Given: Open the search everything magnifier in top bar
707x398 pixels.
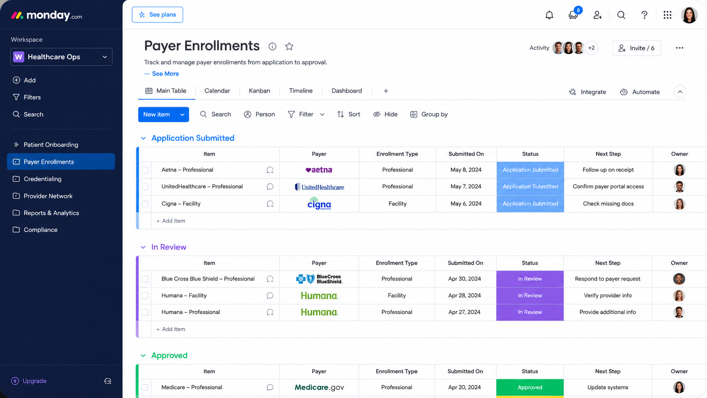Looking at the screenshot, I should point(621,15).
